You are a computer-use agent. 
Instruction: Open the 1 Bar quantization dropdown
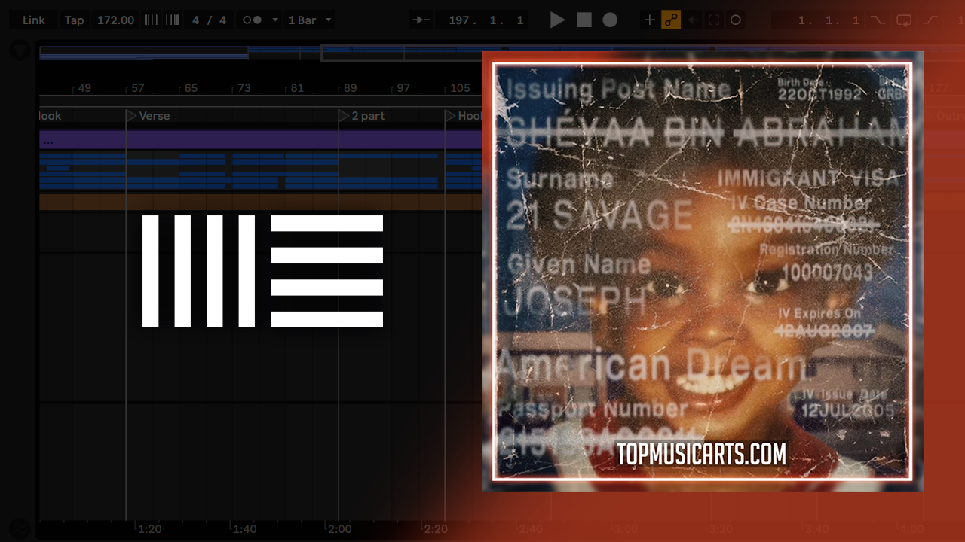(x=310, y=20)
